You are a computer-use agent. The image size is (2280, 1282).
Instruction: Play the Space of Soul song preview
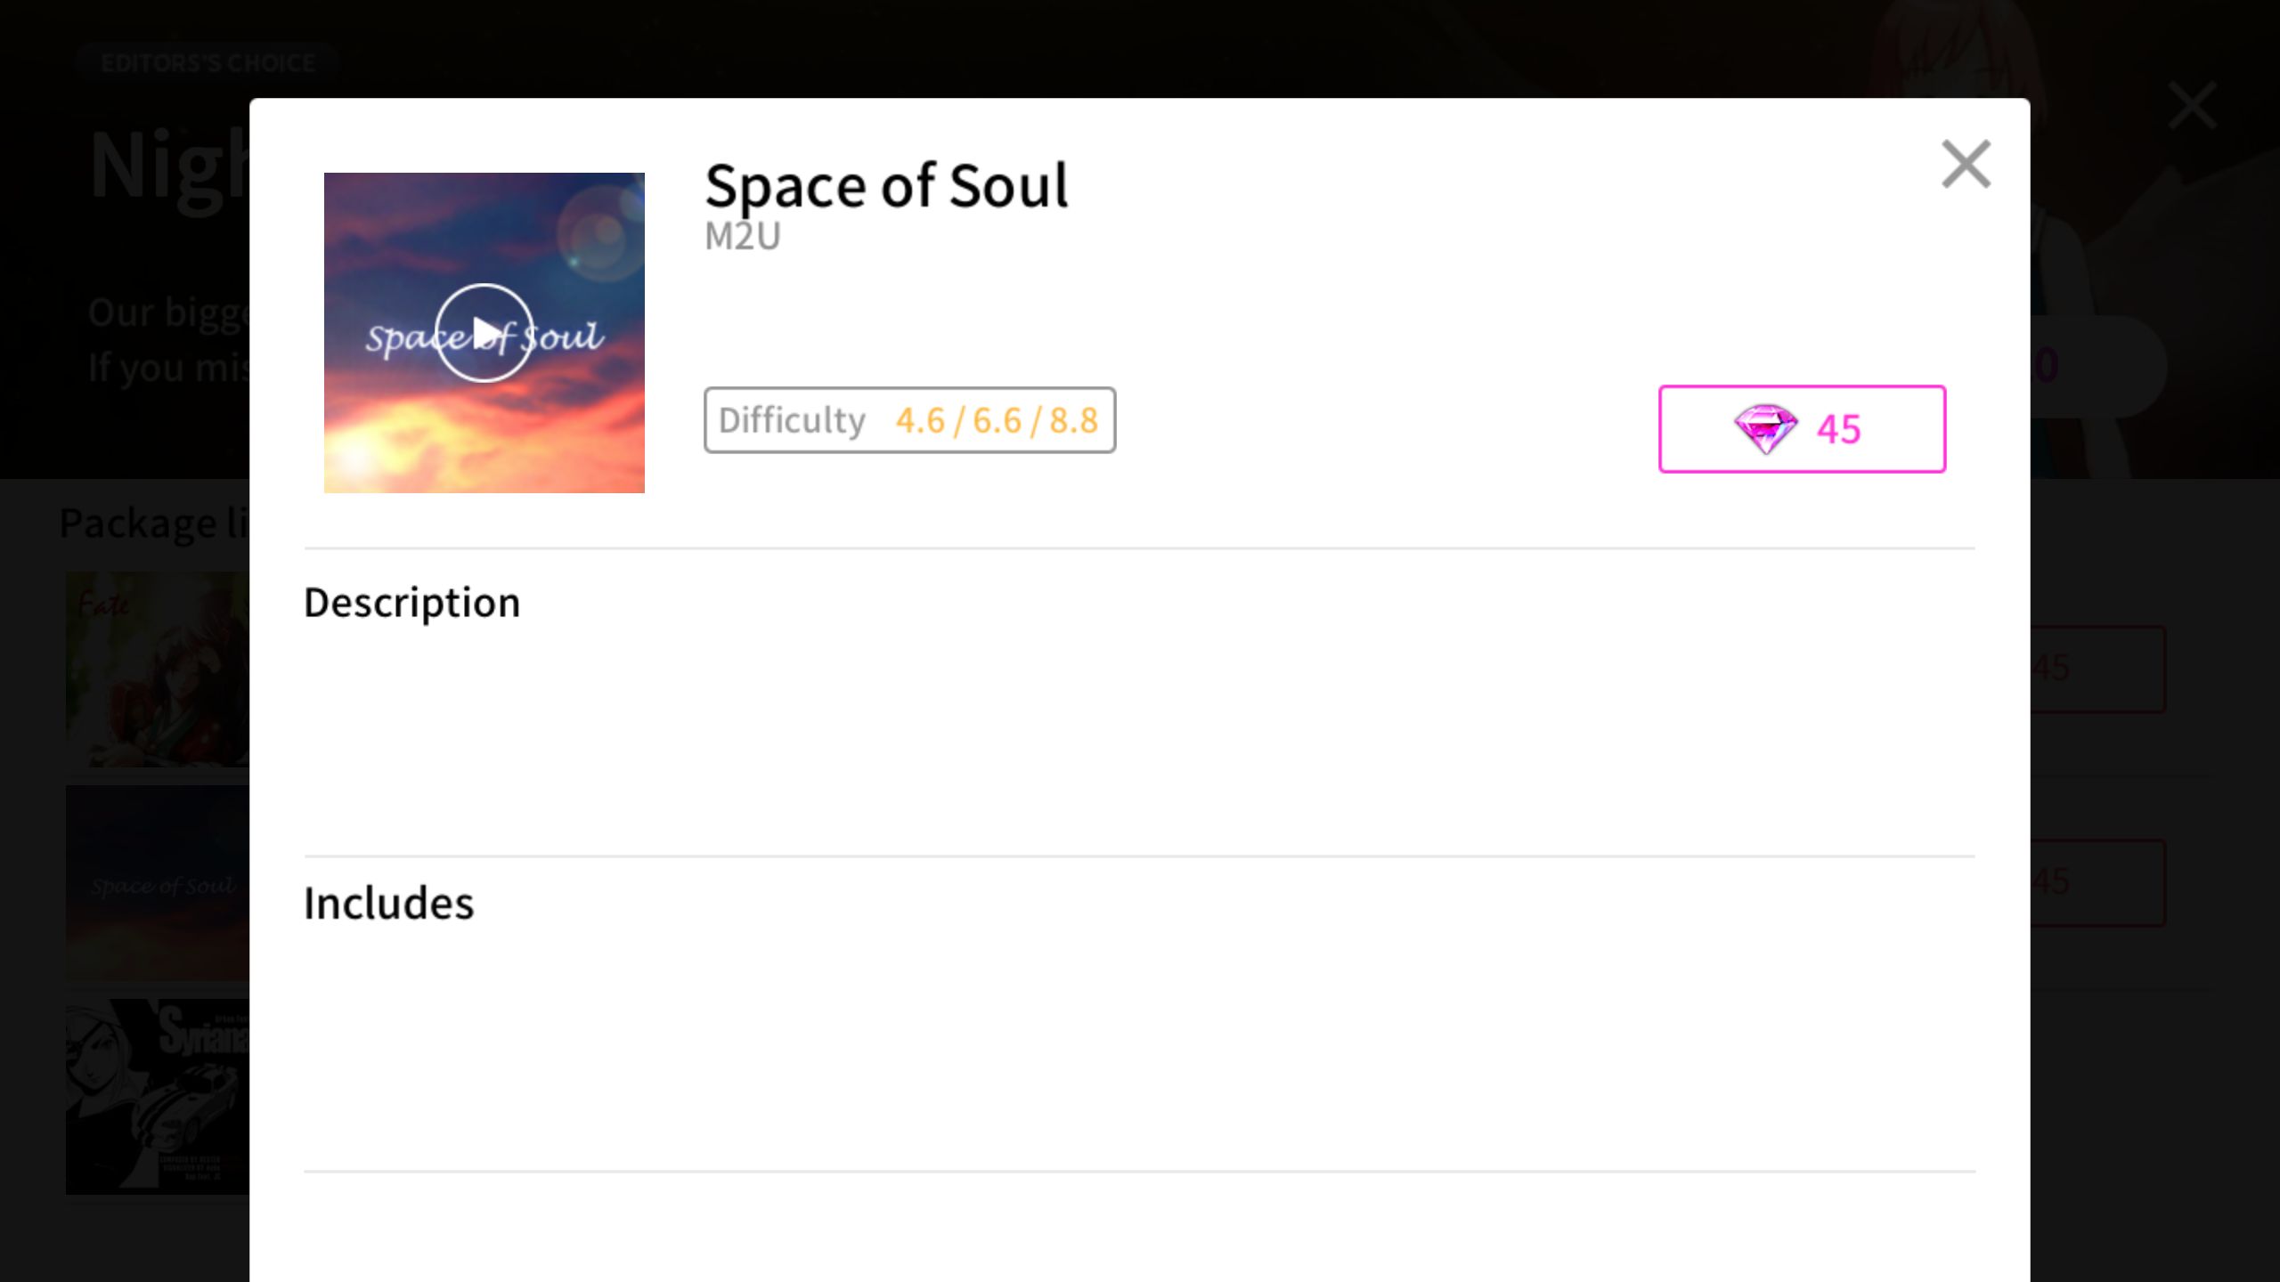pos(484,333)
